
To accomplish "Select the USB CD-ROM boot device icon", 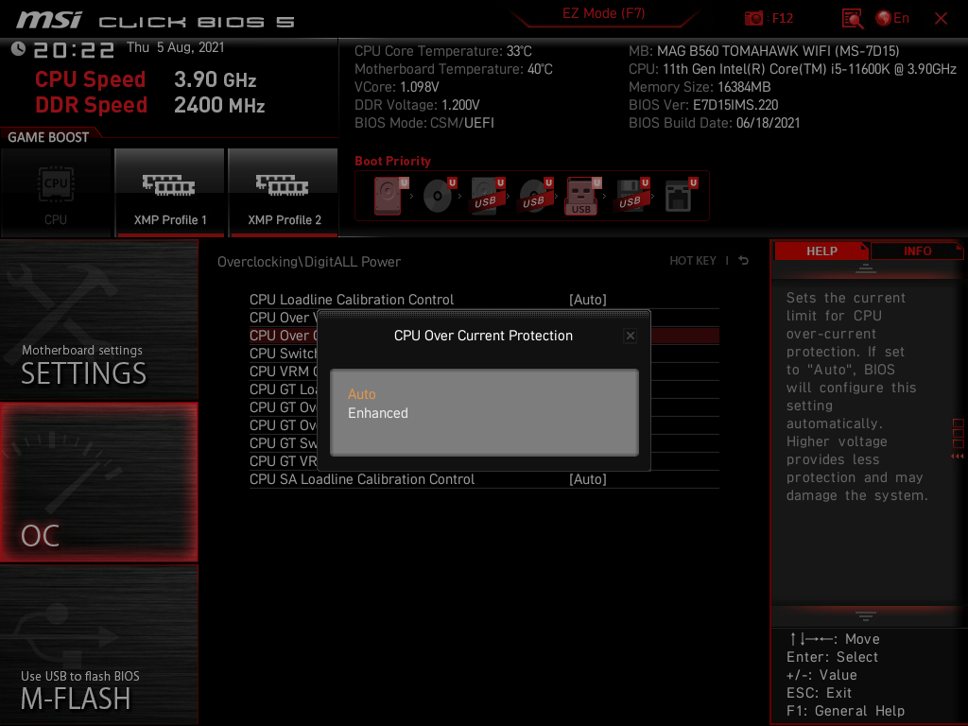I will (x=535, y=196).
